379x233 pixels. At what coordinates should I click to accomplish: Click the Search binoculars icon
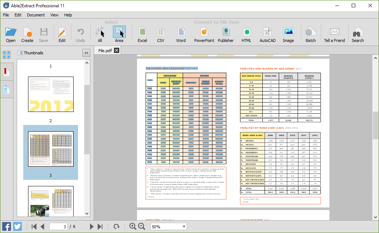[357, 35]
